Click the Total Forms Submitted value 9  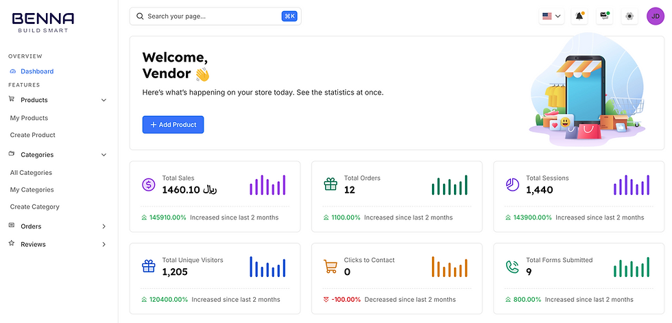[x=529, y=272]
